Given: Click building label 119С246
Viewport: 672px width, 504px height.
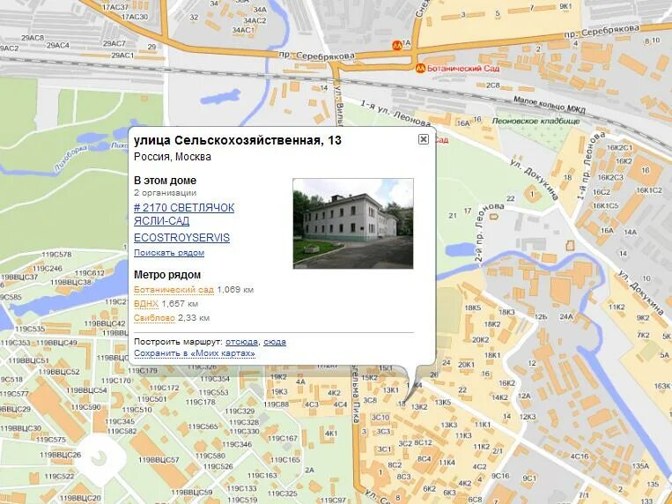Looking at the screenshot, I should (x=48, y=269).
